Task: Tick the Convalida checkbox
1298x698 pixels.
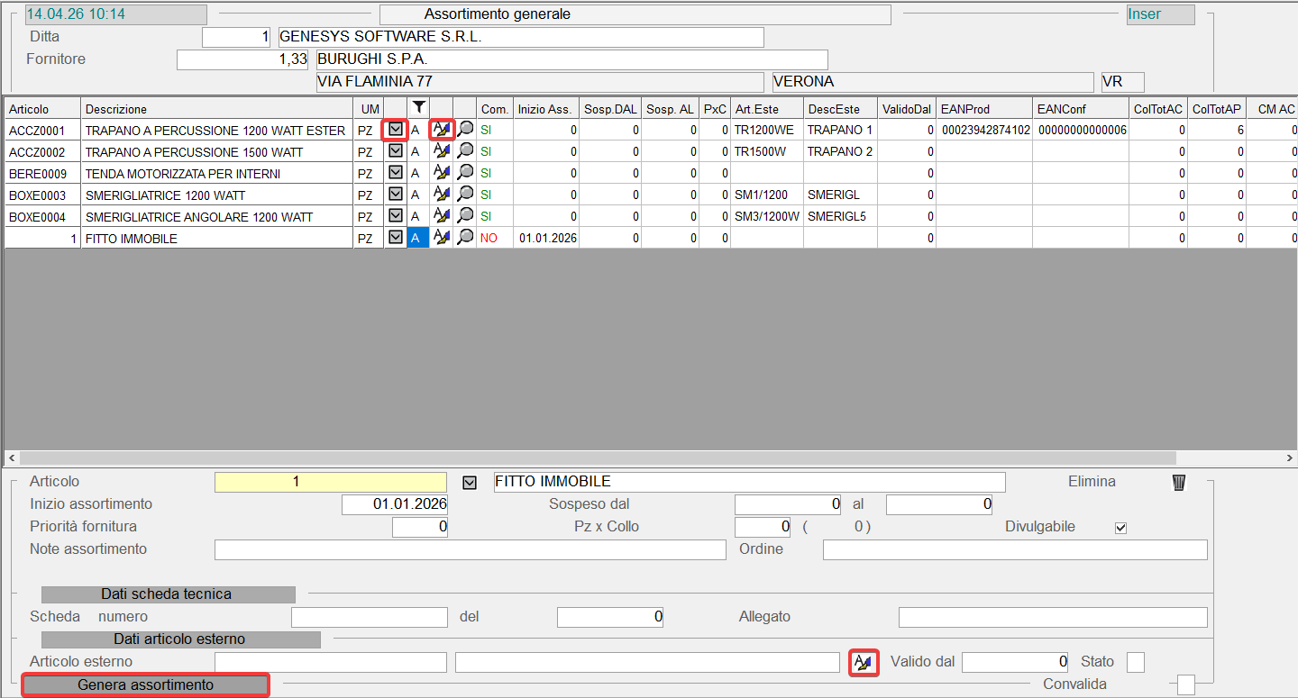Action: 1186,685
